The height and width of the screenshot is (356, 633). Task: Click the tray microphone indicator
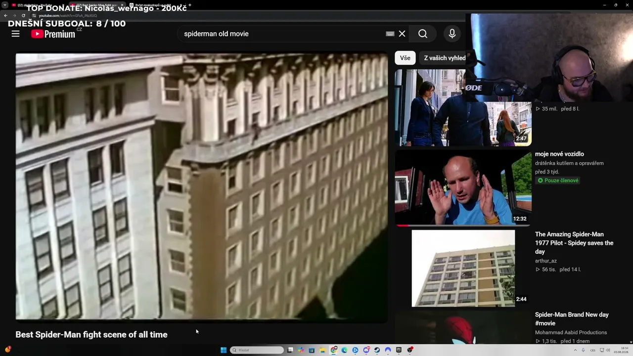click(x=583, y=350)
